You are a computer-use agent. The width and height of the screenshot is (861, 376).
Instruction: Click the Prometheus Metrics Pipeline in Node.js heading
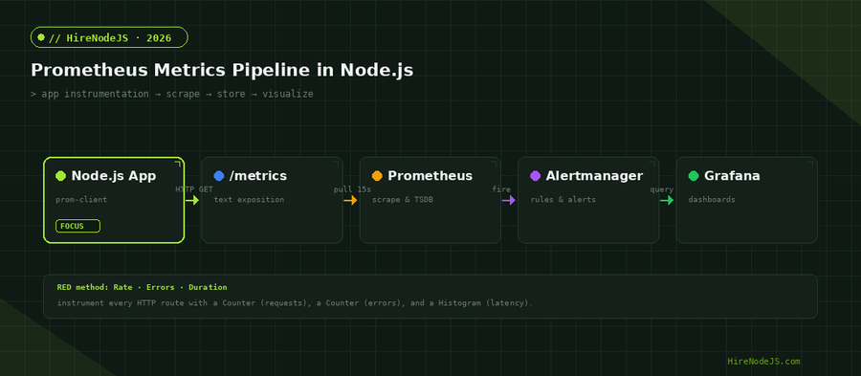click(222, 70)
